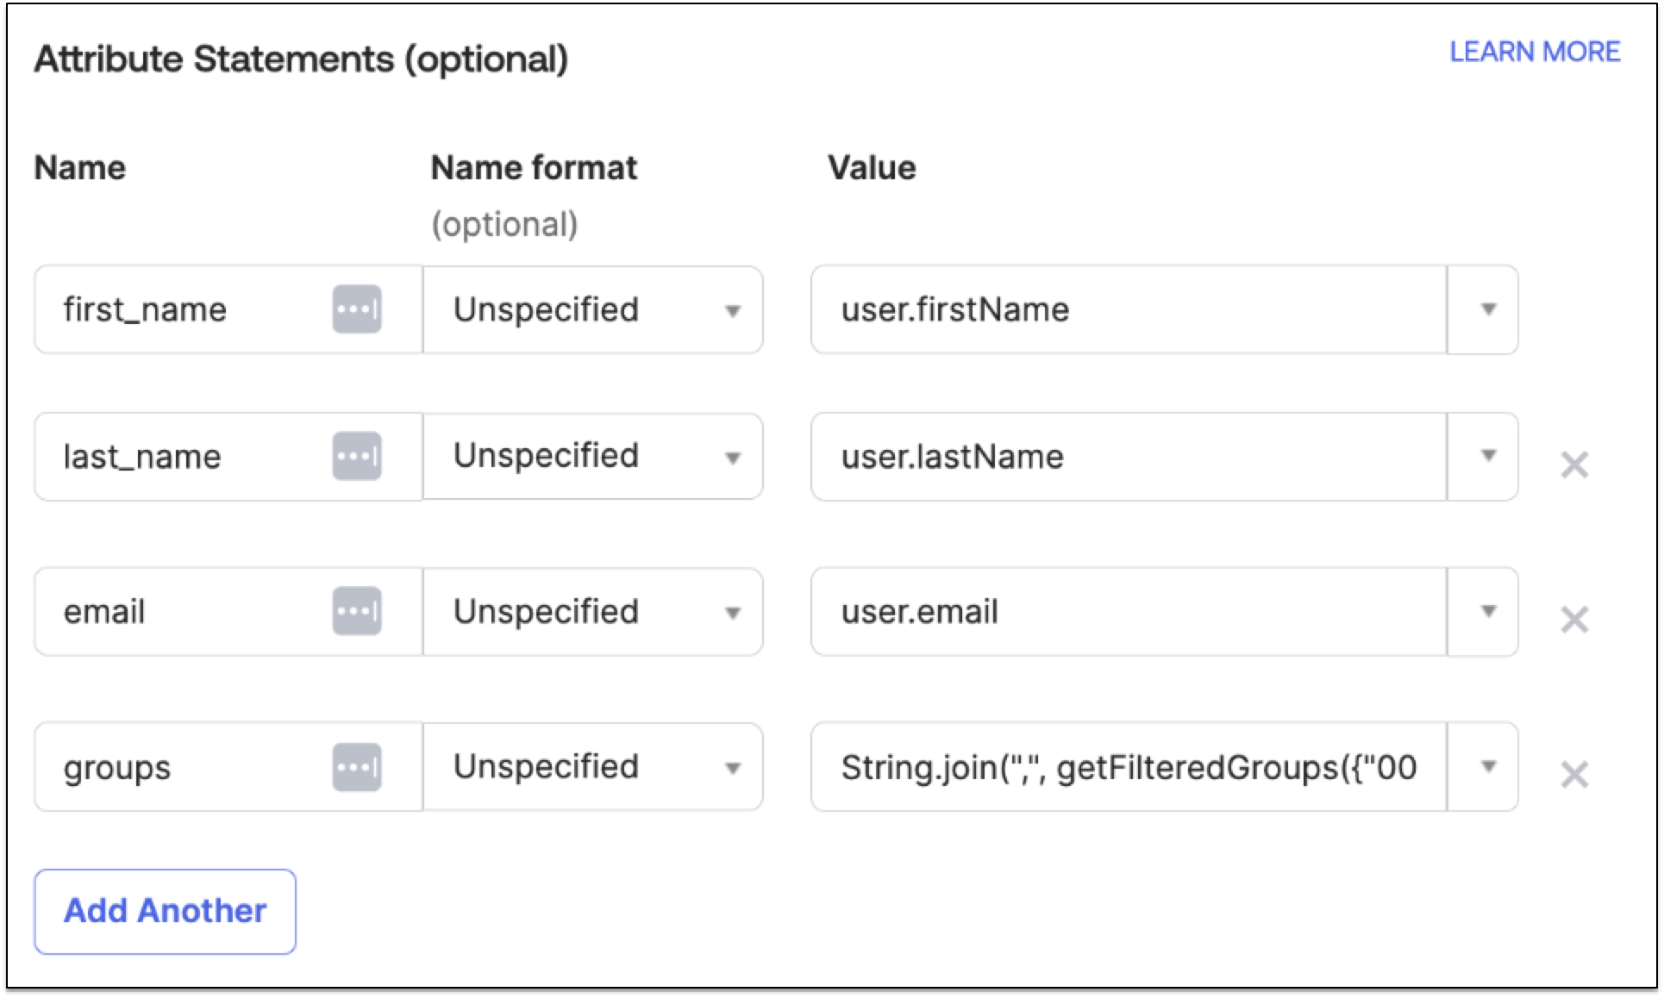Remove the email attribute statement

point(1575,620)
